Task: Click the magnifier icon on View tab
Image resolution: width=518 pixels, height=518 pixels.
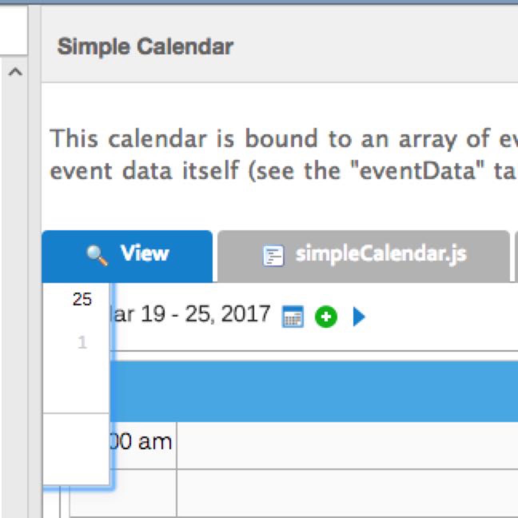Action: click(97, 255)
